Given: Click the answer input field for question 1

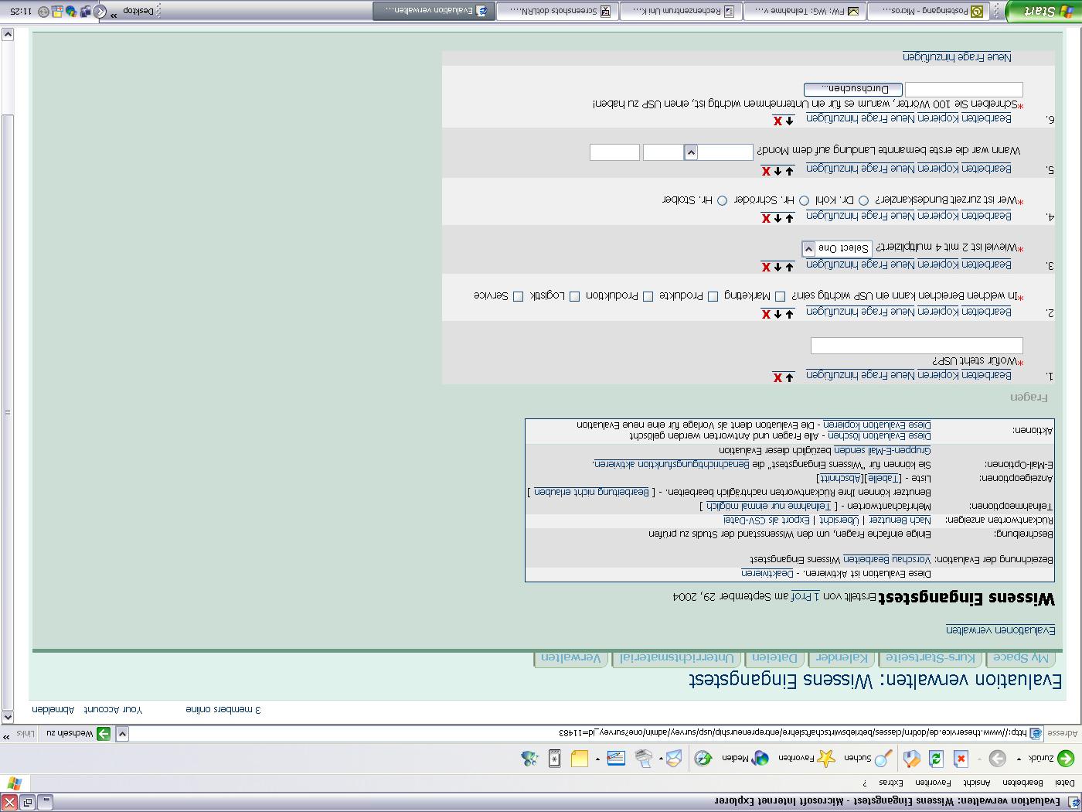Looking at the screenshot, I should click(x=916, y=345).
